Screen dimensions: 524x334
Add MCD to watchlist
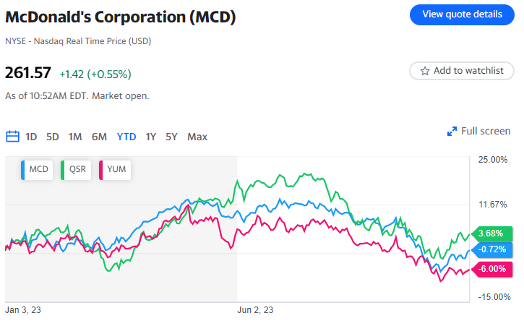click(x=462, y=71)
